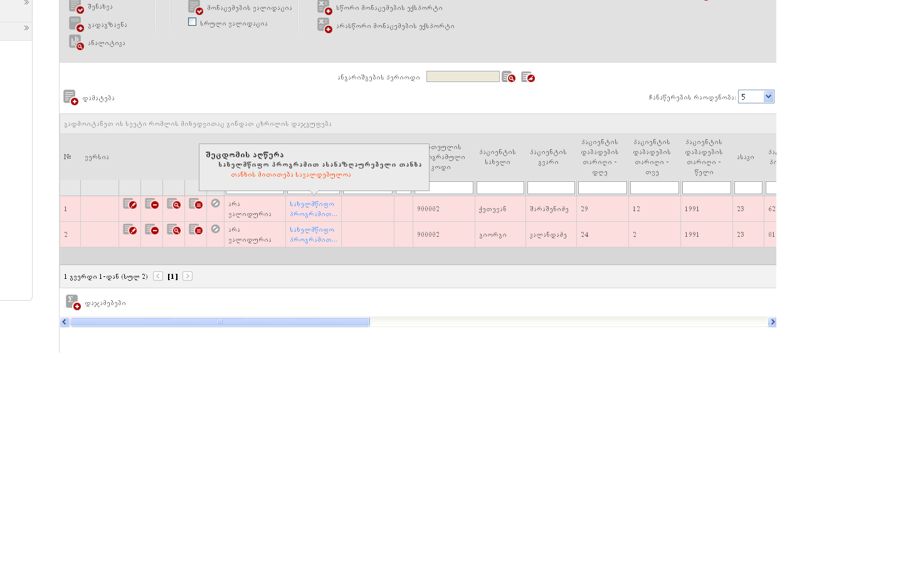This screenshot has height=564, width=903.
Task: Expand the left sidebar using the fully visible » chevron
Action: point(26,28)
